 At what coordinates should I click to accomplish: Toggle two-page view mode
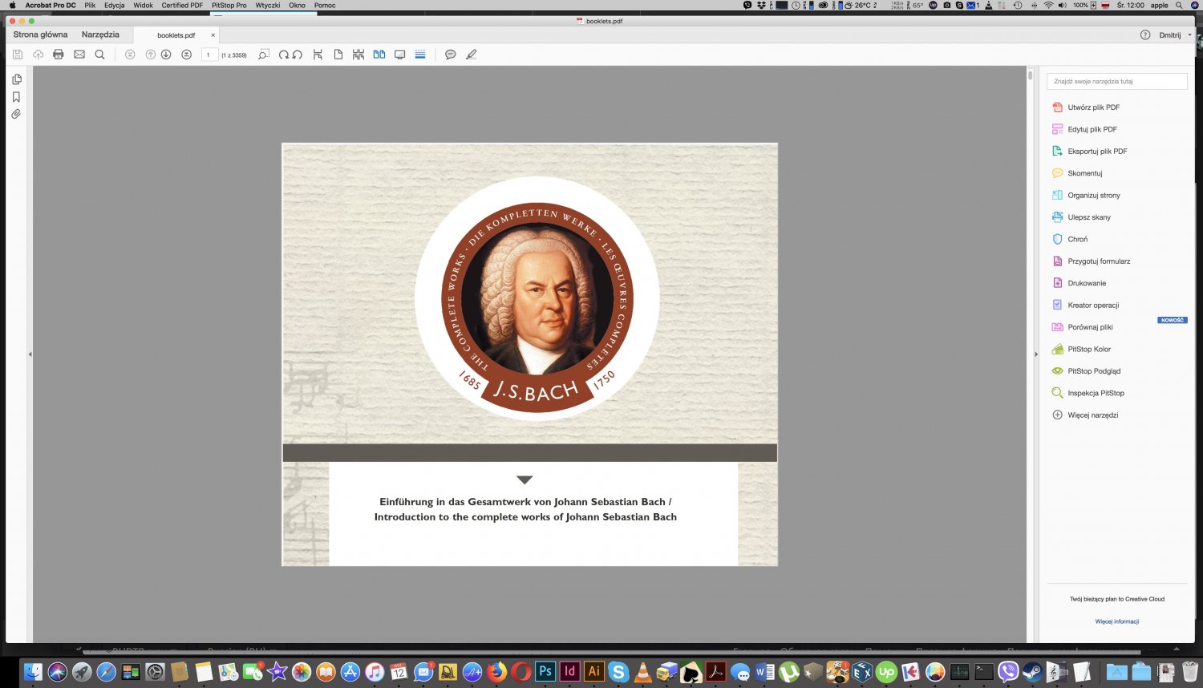coord(379,55)
